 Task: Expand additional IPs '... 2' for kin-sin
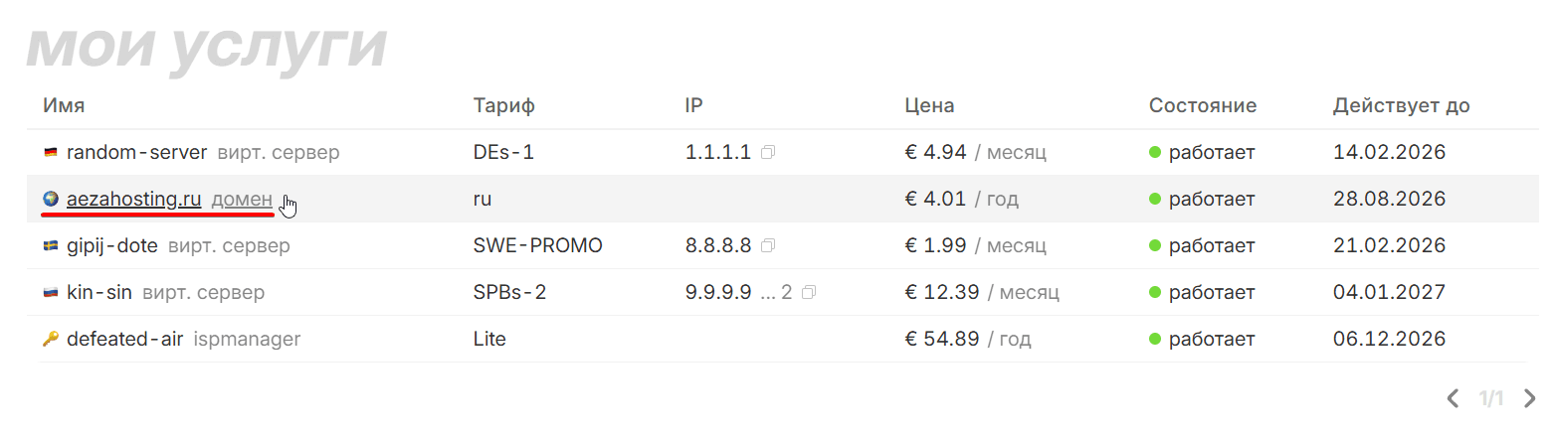click(776, 293)
